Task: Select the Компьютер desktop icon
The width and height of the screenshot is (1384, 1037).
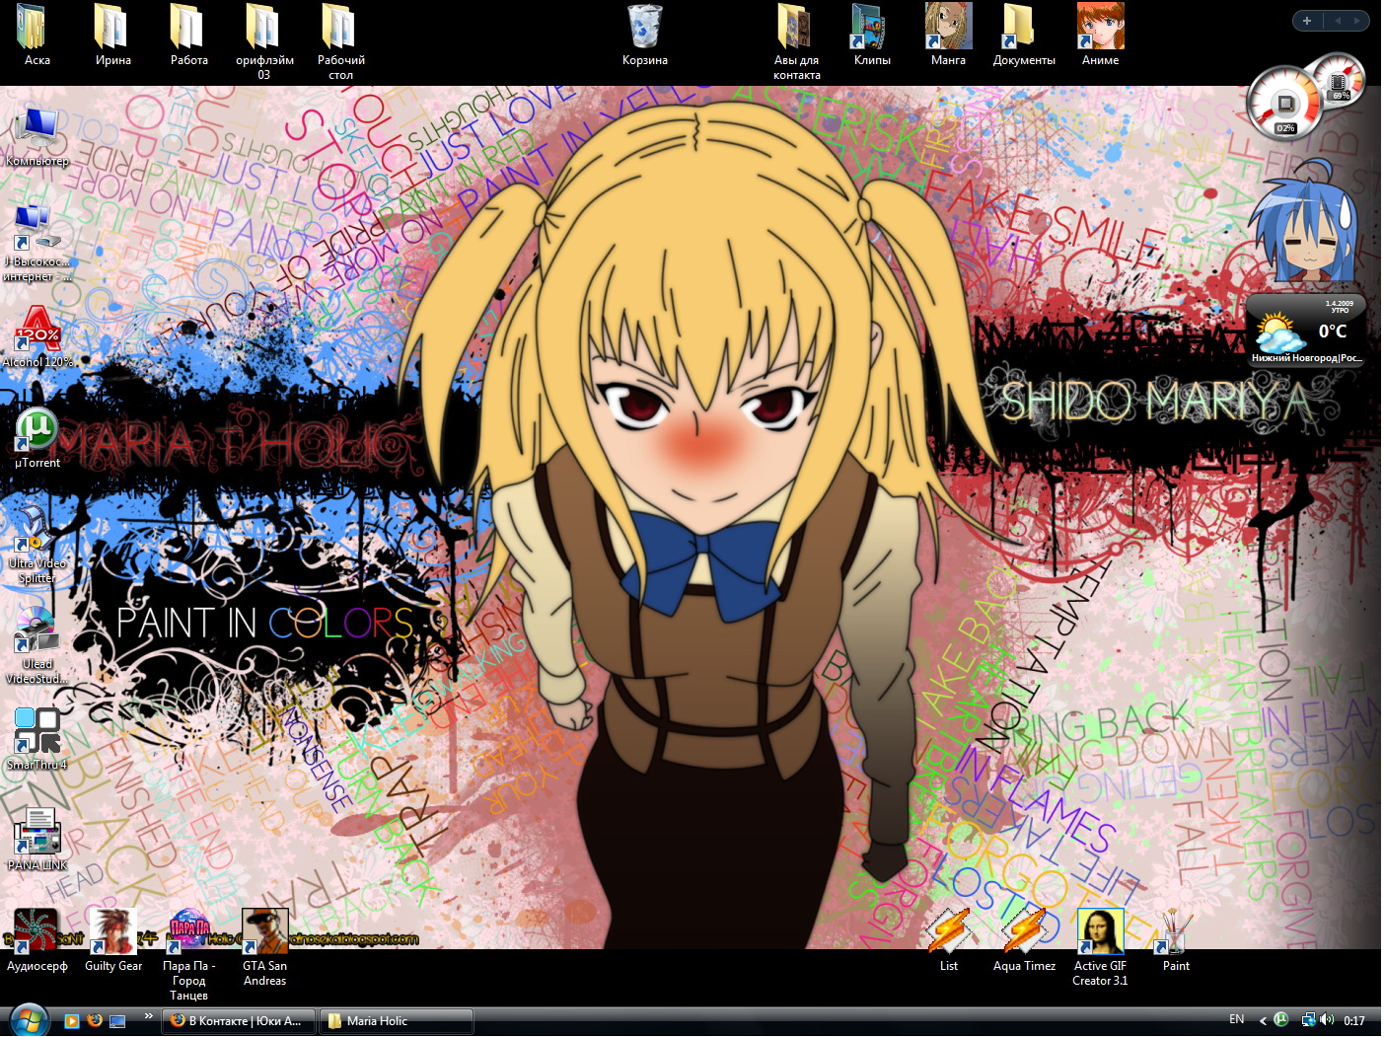Action: click(36, 136)
